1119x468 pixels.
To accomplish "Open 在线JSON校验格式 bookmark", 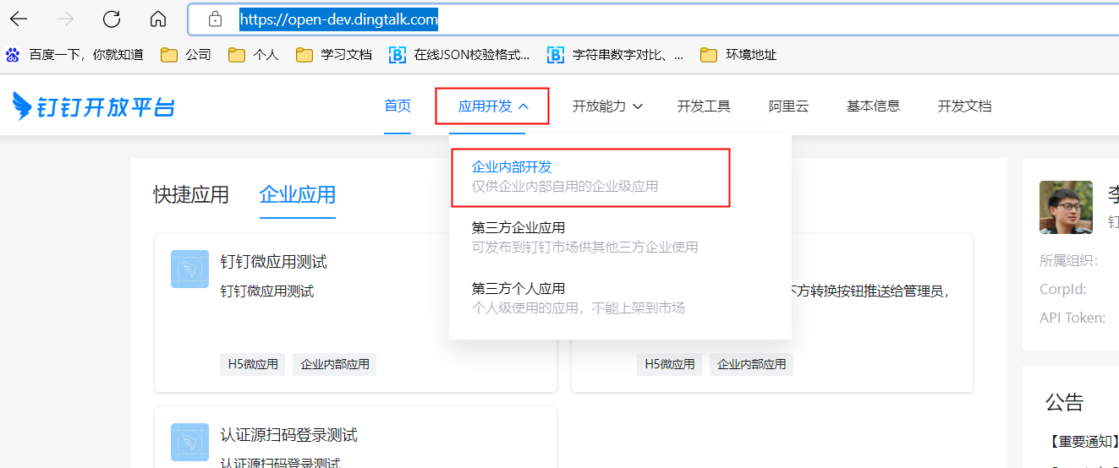I will pos(459,55).
